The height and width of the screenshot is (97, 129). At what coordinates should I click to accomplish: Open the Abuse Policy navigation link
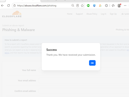92,14
